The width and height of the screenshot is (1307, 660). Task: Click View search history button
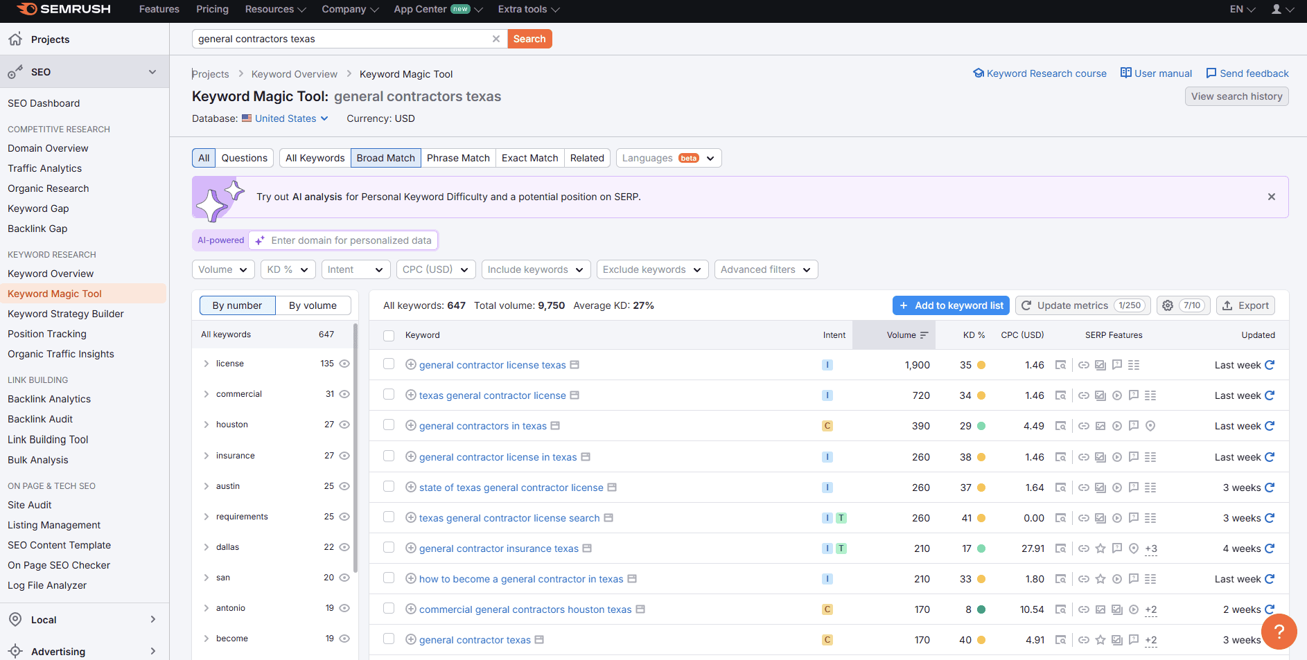(1237, 96)
